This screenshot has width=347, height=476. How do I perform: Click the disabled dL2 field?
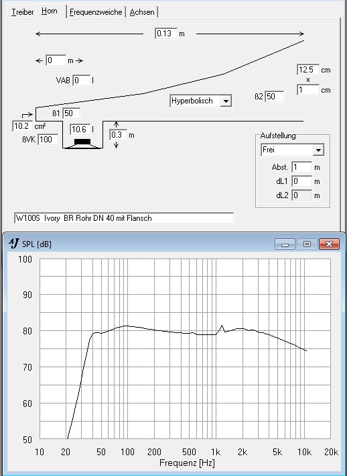pos(301,195)
